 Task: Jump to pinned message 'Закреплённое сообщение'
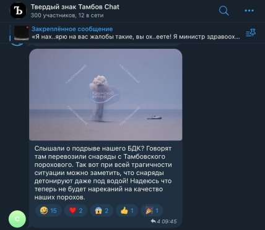point(72,29)
